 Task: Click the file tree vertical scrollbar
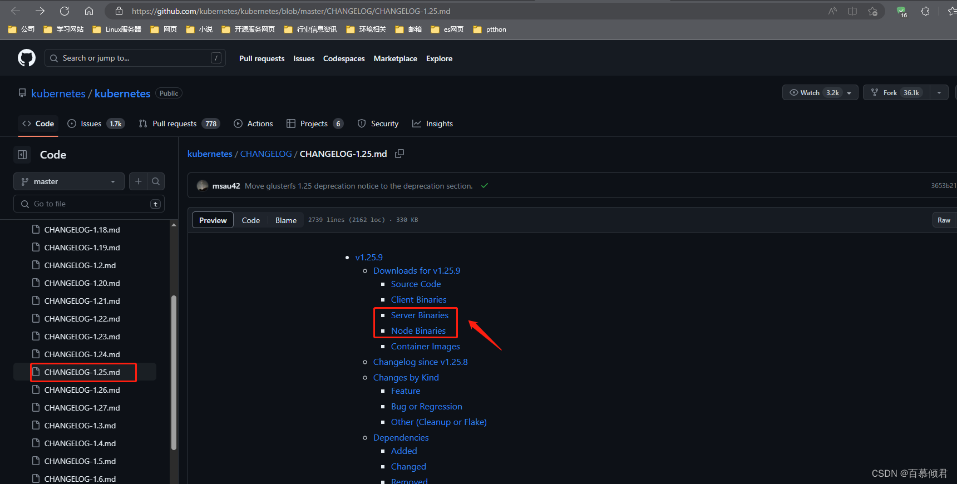174,372
